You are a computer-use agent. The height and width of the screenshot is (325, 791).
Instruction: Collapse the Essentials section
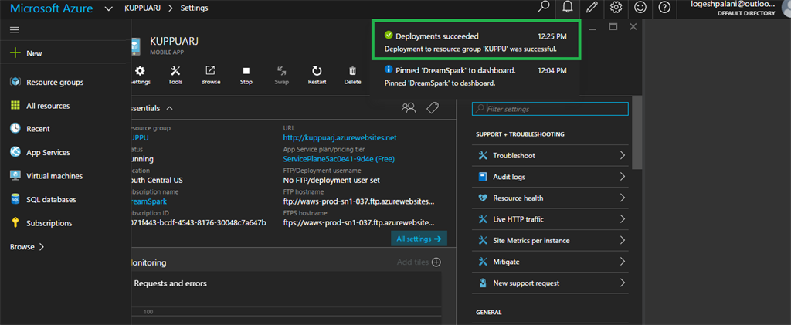[169, 108]
